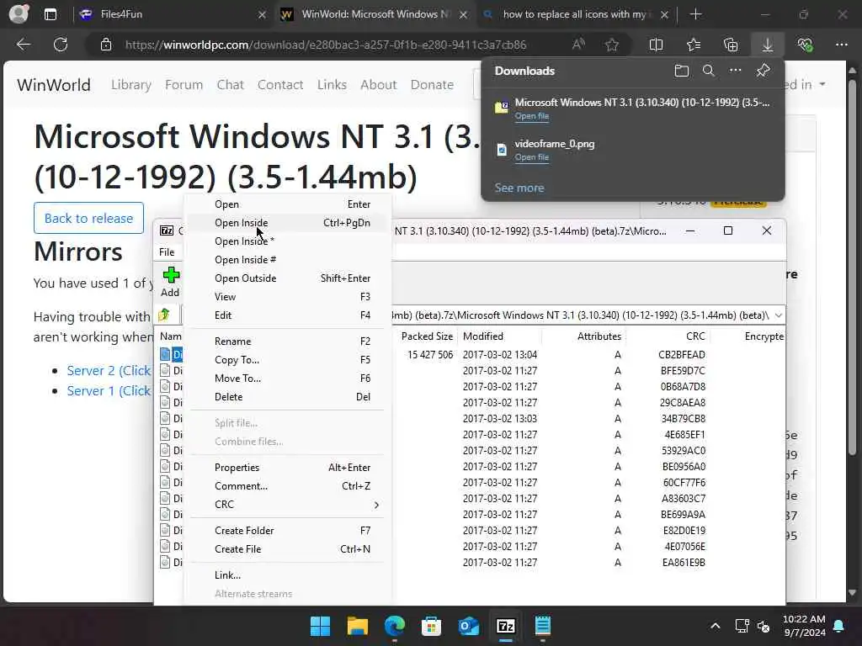The width and height of the screenshot is (862, 646).
Task: Open the favorites list icon
Action: click(x=694, y=45)
